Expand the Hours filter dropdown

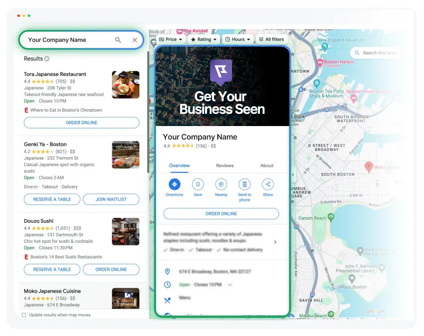[238, 40]
